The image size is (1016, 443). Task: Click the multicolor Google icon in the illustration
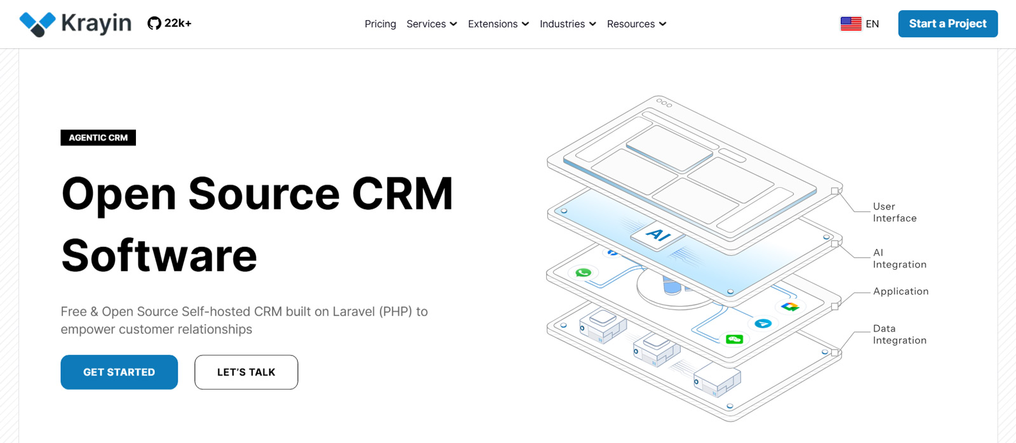tap(790, 307)
